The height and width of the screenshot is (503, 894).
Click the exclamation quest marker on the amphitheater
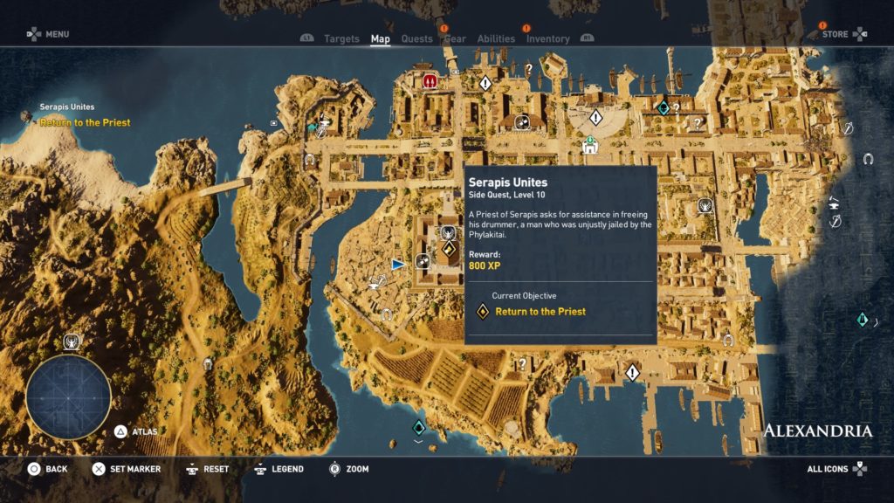[595, 118]
